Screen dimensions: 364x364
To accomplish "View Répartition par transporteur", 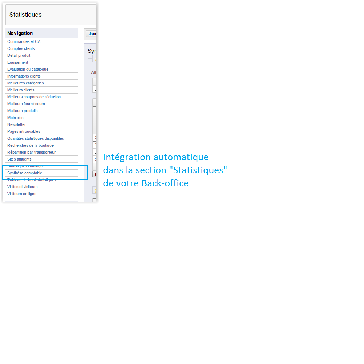I will [x=31, y=152].
